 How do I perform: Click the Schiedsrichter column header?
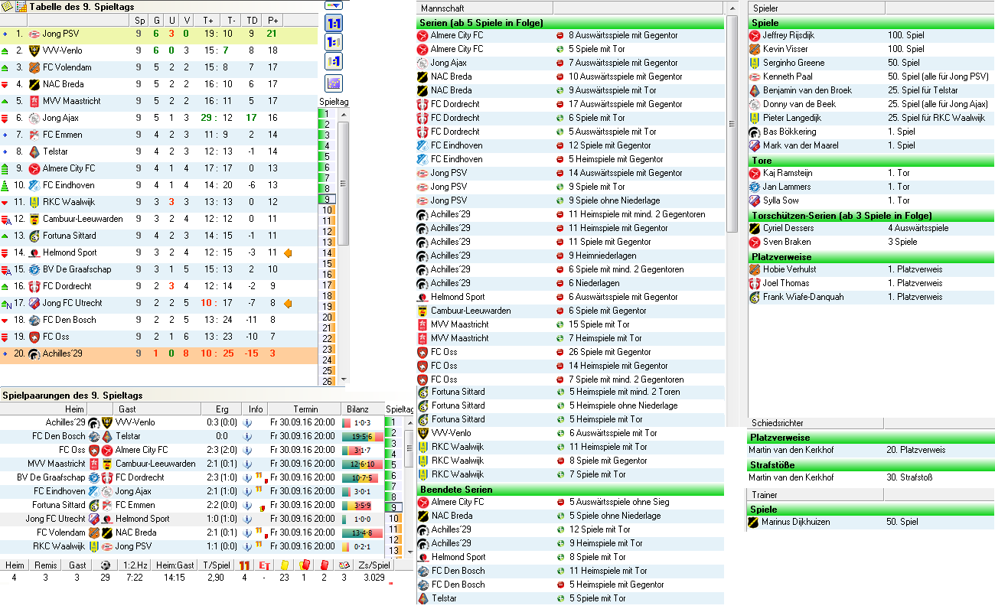[x=815, y=423]
